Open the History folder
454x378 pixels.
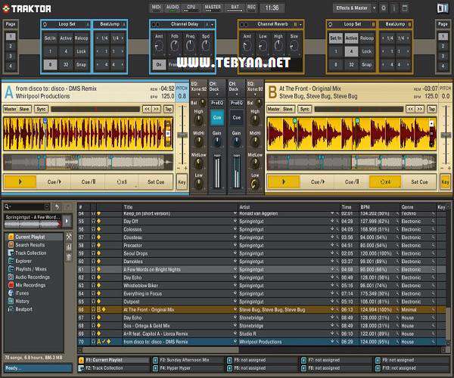tap(22, 302)
